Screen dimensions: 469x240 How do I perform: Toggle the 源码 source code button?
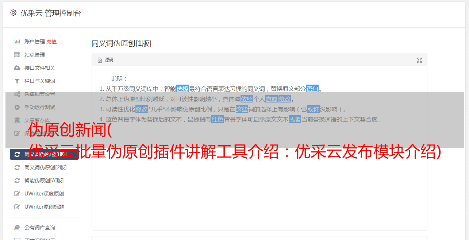pos(105,60)
